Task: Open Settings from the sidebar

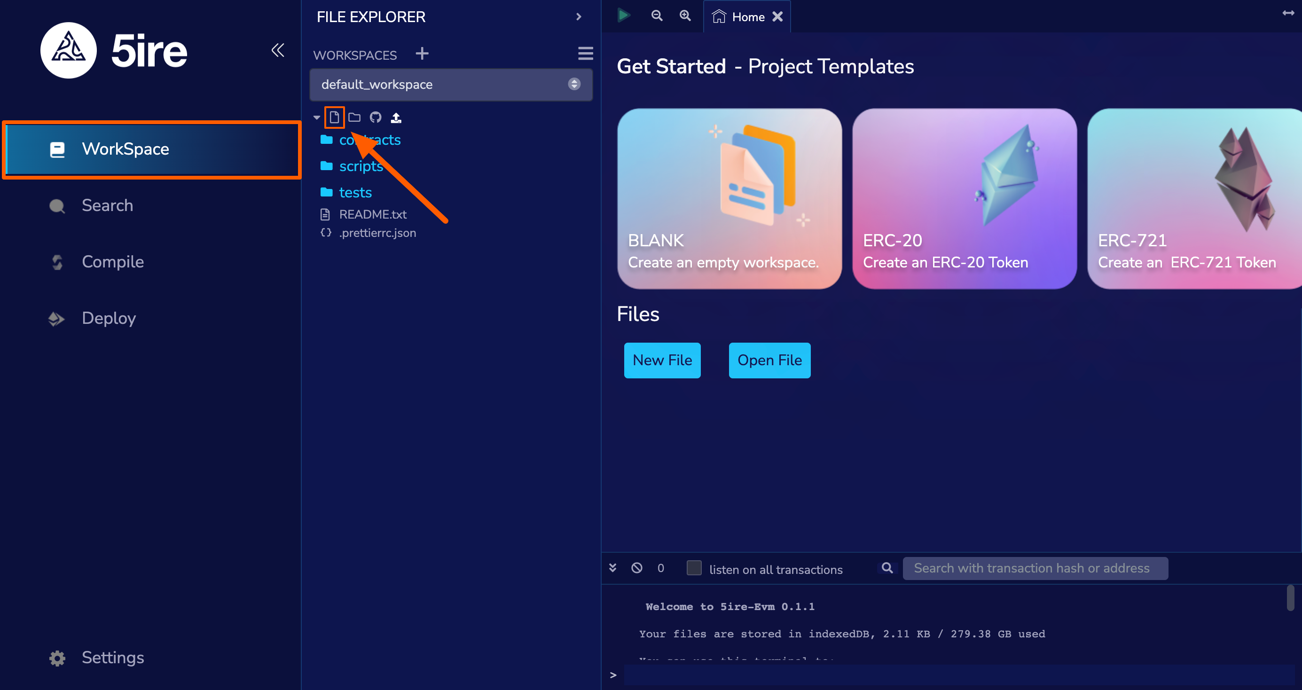Action: click(113, 658)
